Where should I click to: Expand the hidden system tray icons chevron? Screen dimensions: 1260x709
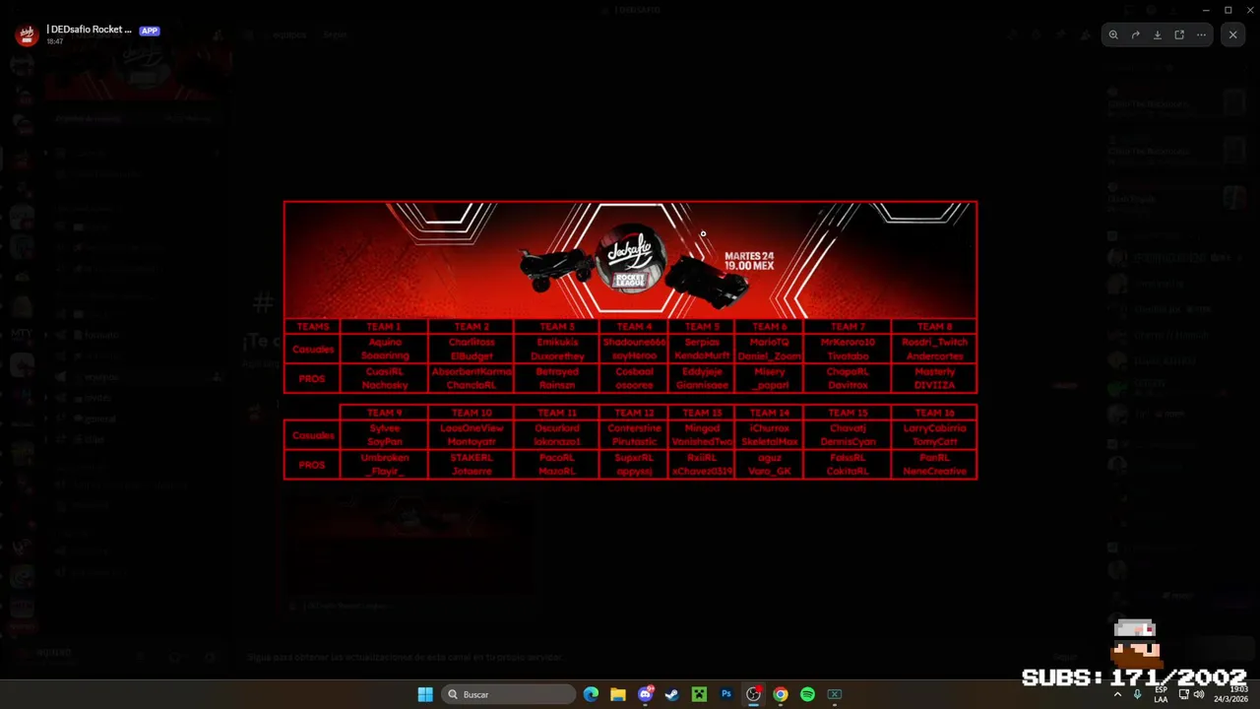[x=1117, y=694]
